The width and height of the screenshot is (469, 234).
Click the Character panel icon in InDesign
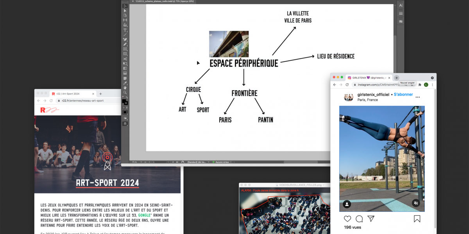coord(401,5)
